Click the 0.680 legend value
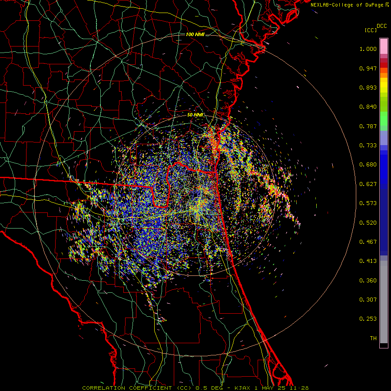Image resolution: width=391 pixels, height=391 pixels. [368, 165]
